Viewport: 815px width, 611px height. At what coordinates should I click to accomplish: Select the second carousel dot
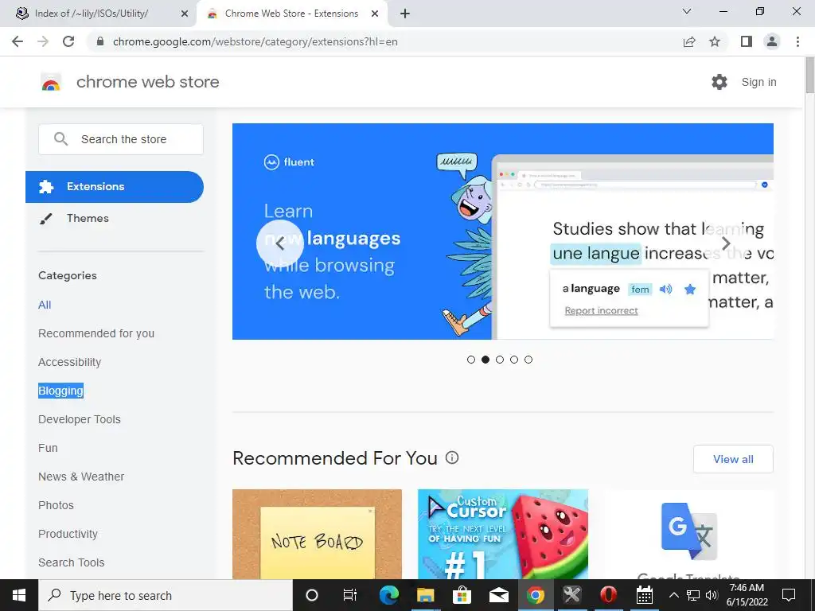click(485, 360)
